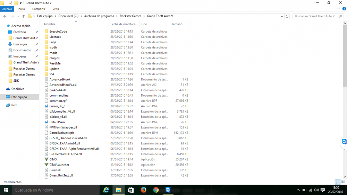This screenshot has width=347, height=195.
Task: Click the Búsqueda en Windows search box
Action: (x=56, y=190)
